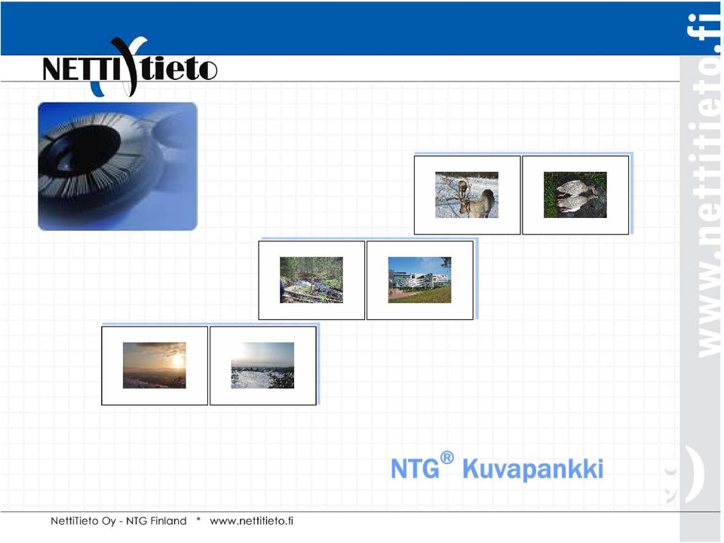The height and width of the screenshot is (543, 724).
Task: Open the snowy hilltop view thumbnail
Action: point(262,365)
